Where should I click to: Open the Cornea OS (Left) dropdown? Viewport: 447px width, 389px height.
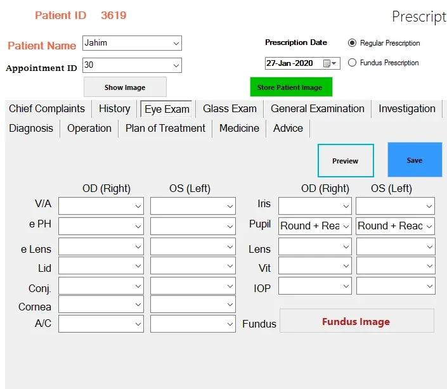tap(193, 305)
